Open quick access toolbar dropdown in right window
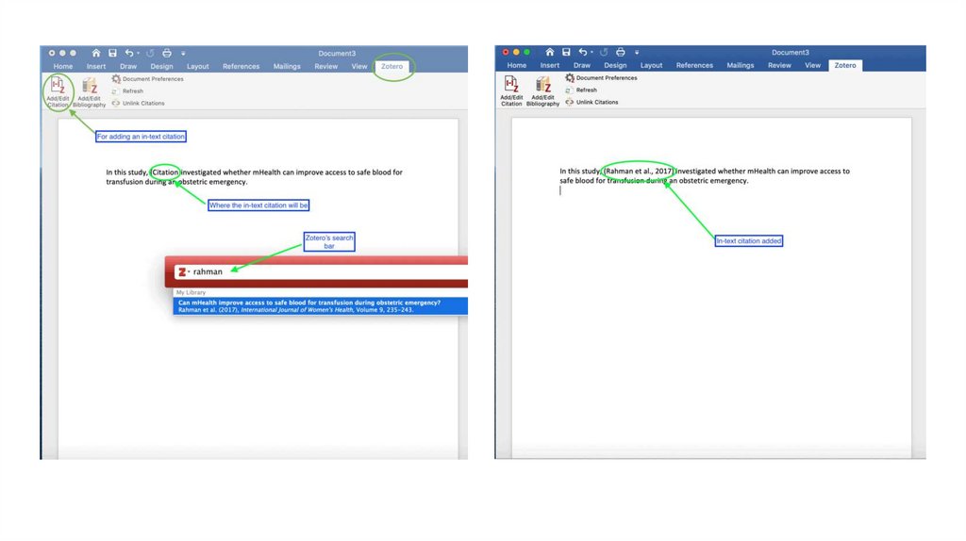 coord(637,53)
